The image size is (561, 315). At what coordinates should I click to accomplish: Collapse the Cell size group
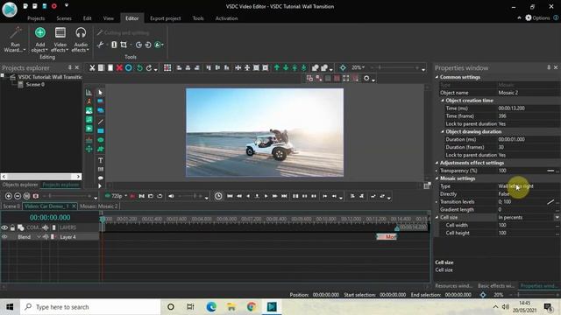(437, 217)
